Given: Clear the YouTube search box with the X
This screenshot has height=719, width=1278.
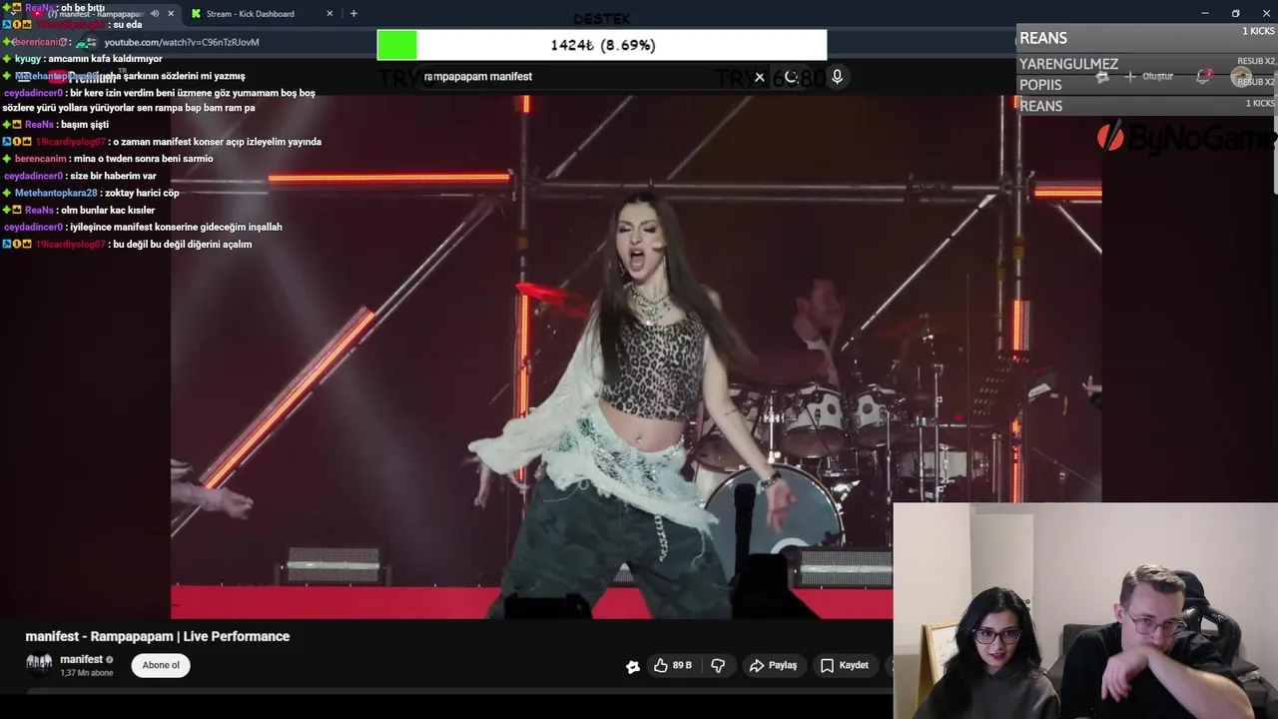Looking at the screenshot, I should [x=759, y=77].
